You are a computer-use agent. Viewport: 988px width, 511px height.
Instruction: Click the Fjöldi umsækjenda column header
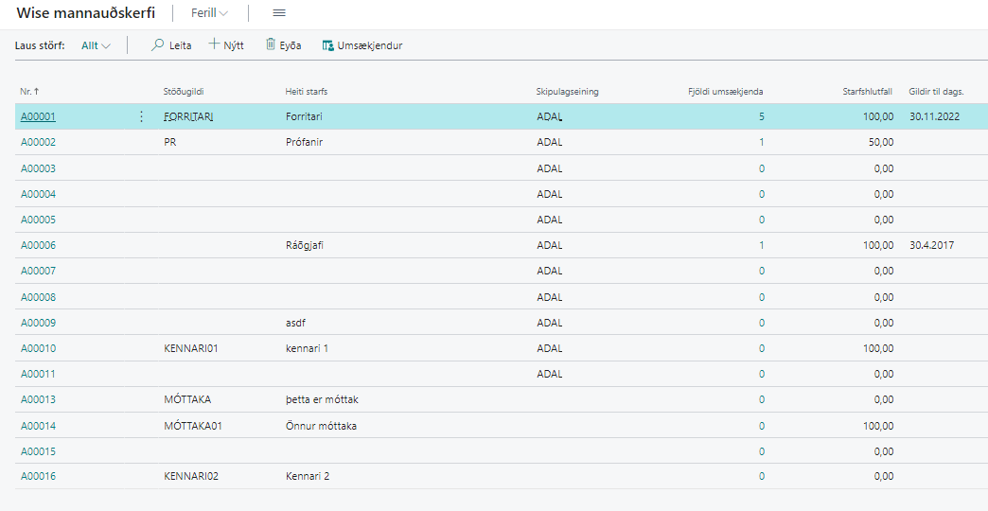pos(725,92)
